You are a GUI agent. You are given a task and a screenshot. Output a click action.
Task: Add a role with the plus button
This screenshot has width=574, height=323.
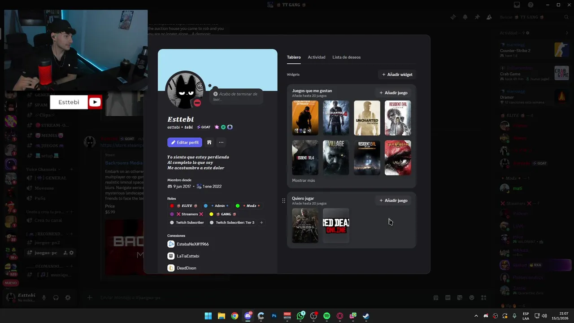[x=261, y=223]
